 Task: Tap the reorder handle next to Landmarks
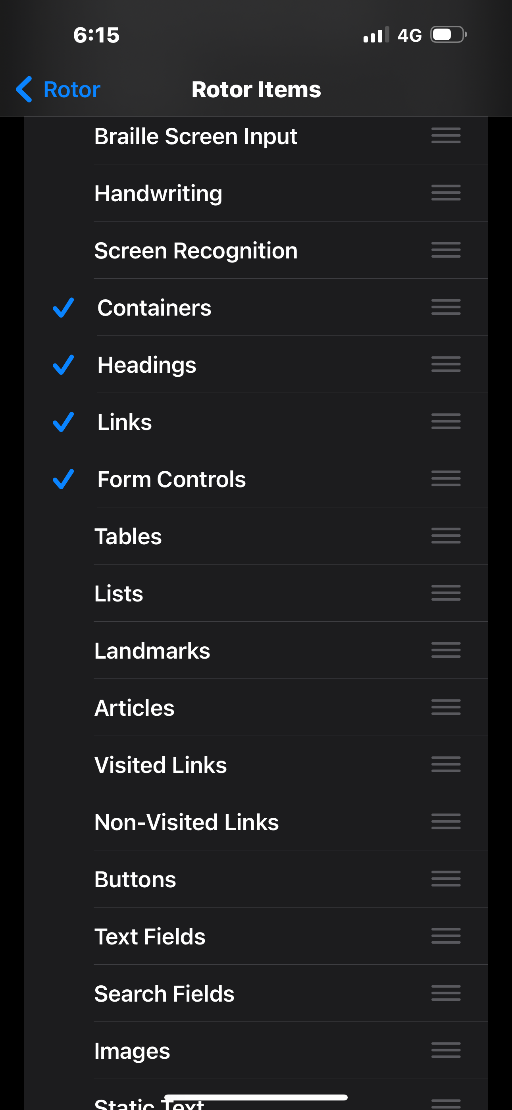446,650
